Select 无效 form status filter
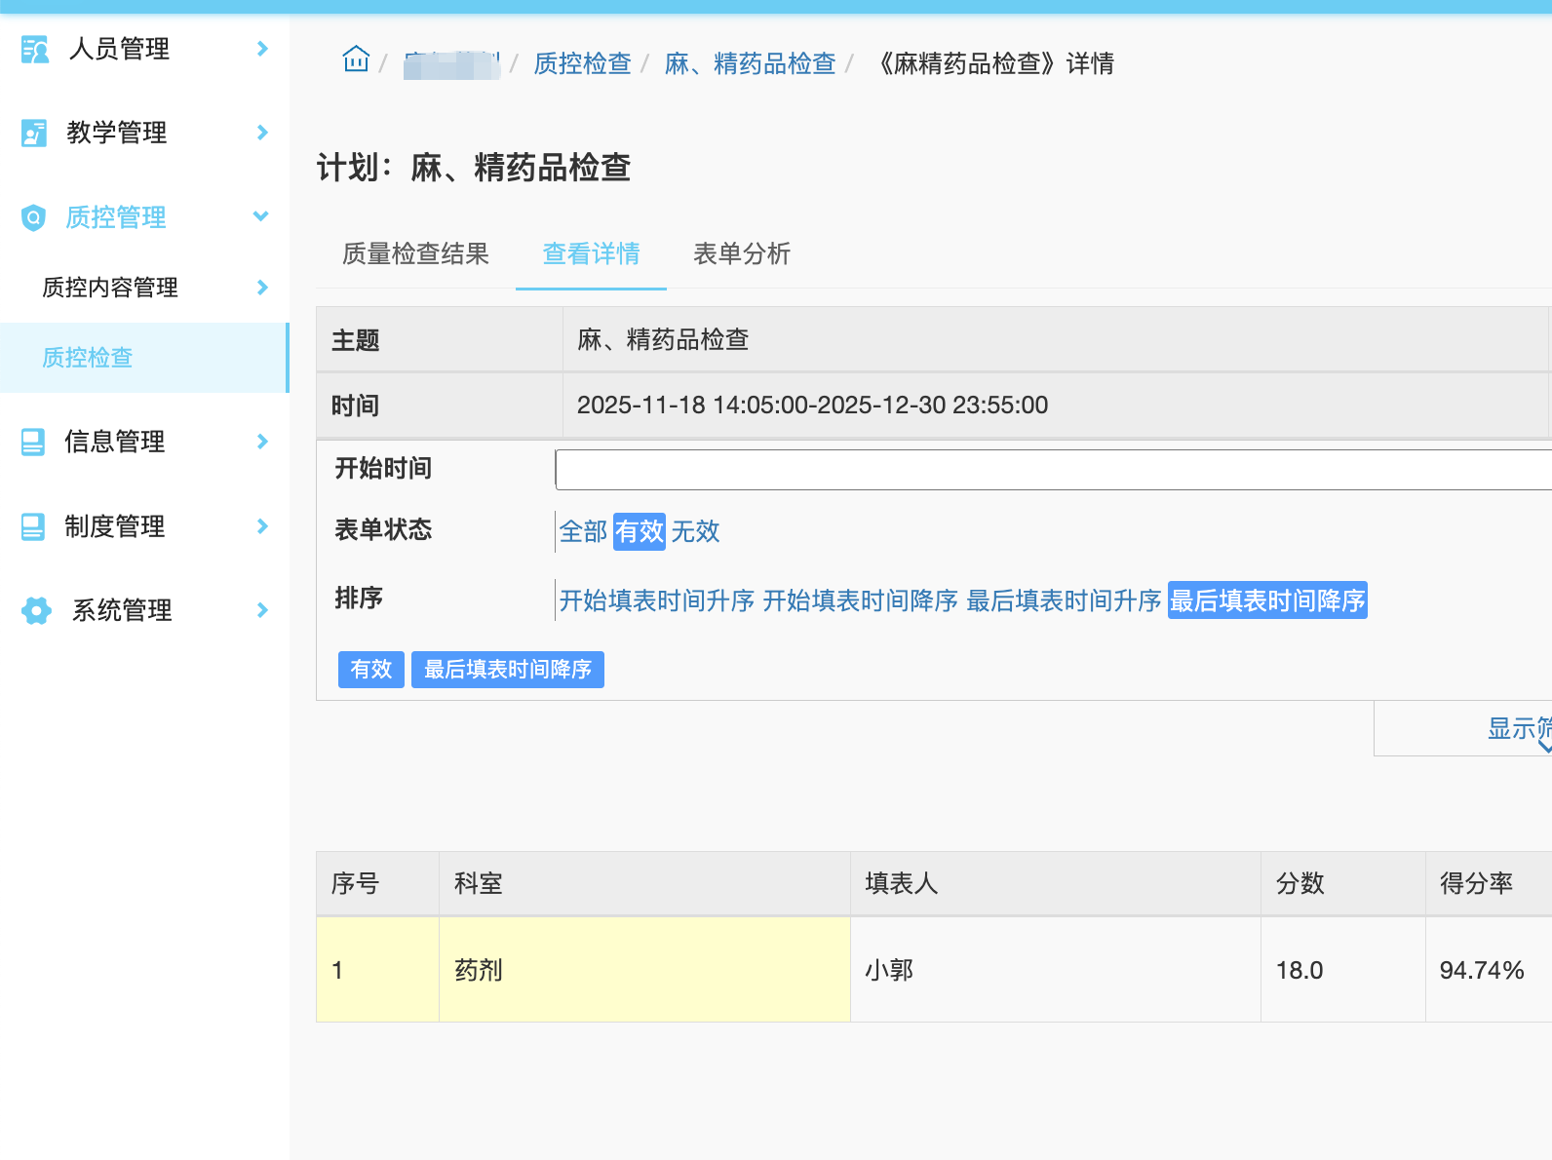This screenshot has width=1552, height=1160. click(695, 531)
